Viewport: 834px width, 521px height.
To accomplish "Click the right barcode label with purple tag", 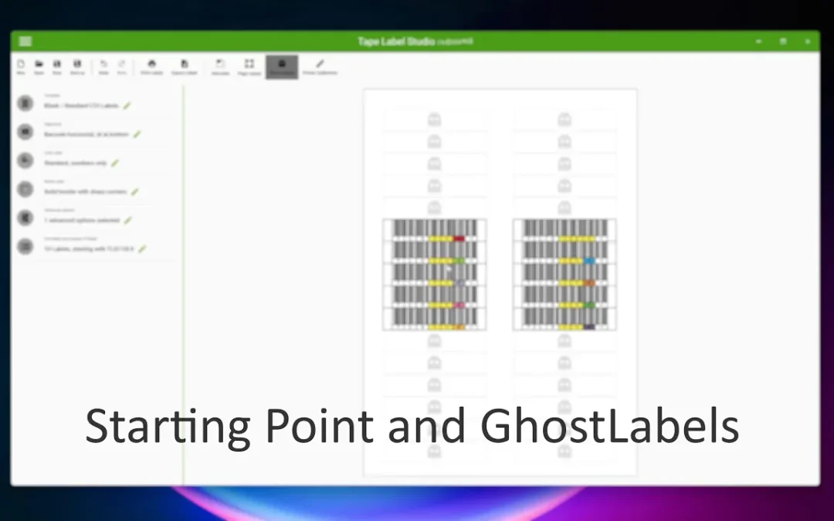I will (564, 319).
